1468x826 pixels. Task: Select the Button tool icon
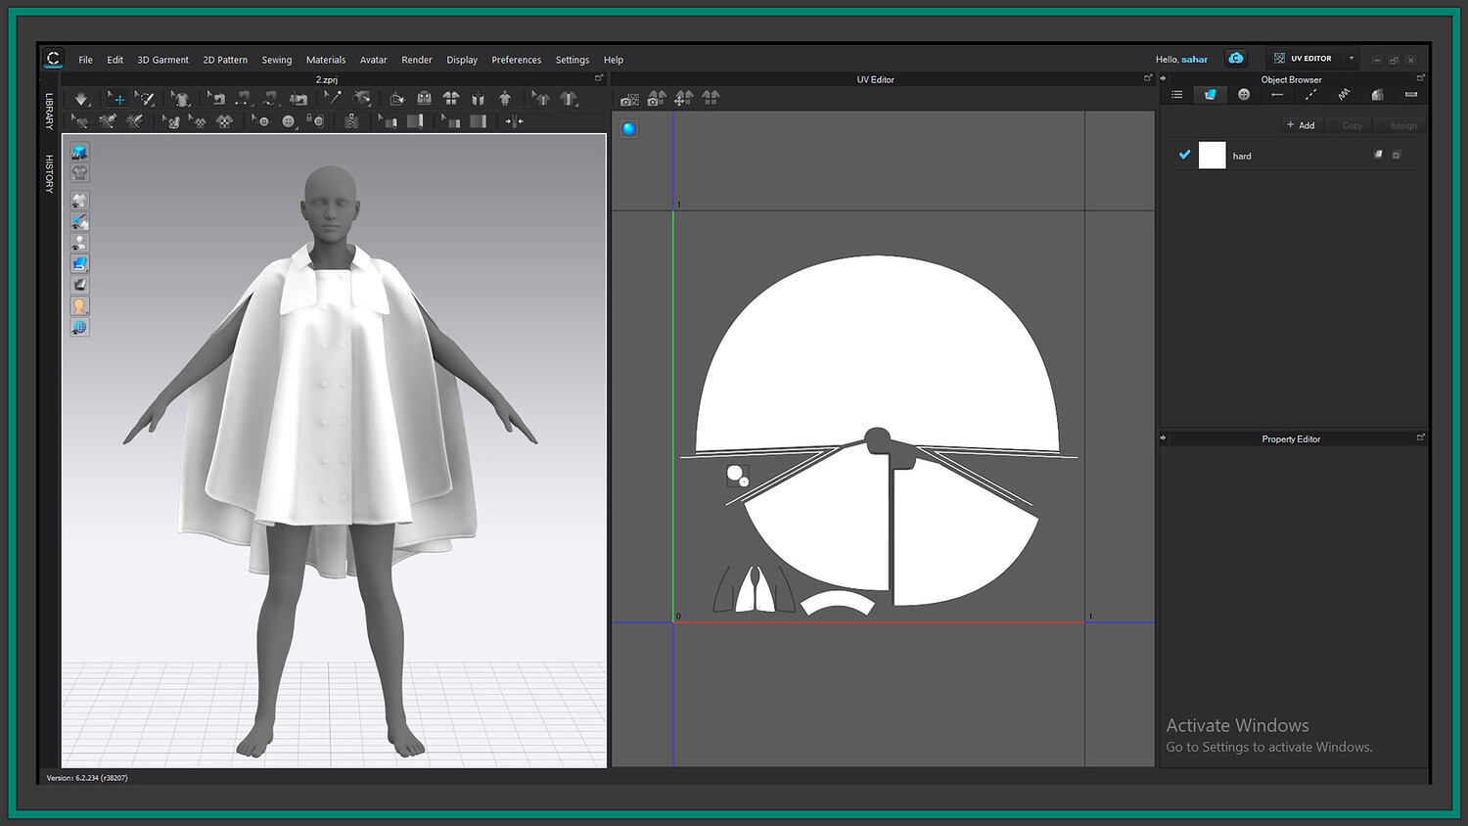pos(288,121)
